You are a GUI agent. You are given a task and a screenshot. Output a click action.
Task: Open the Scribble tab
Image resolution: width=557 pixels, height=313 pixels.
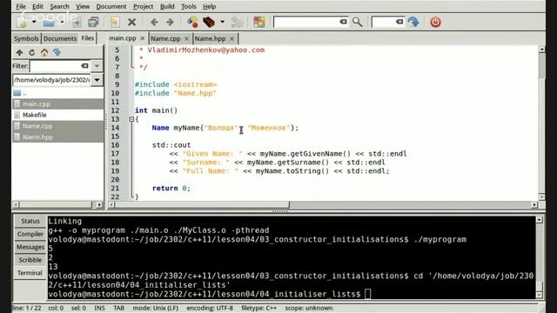[x=30, y=260]
